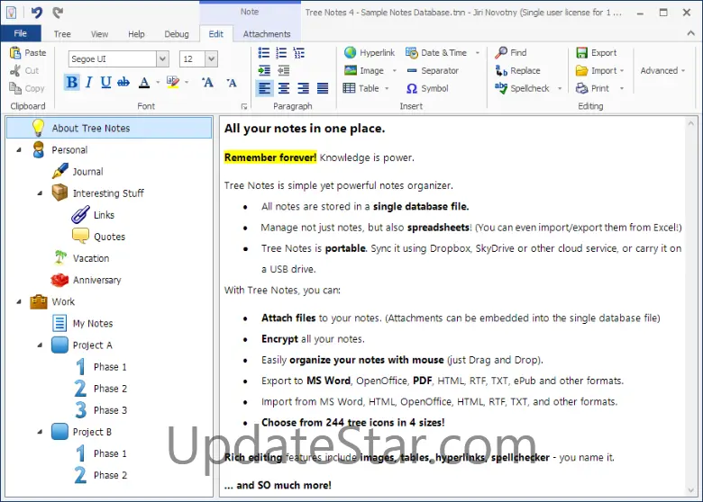Open the Font dialog launcher
The image size is (703, 502).
click(244, 106)
